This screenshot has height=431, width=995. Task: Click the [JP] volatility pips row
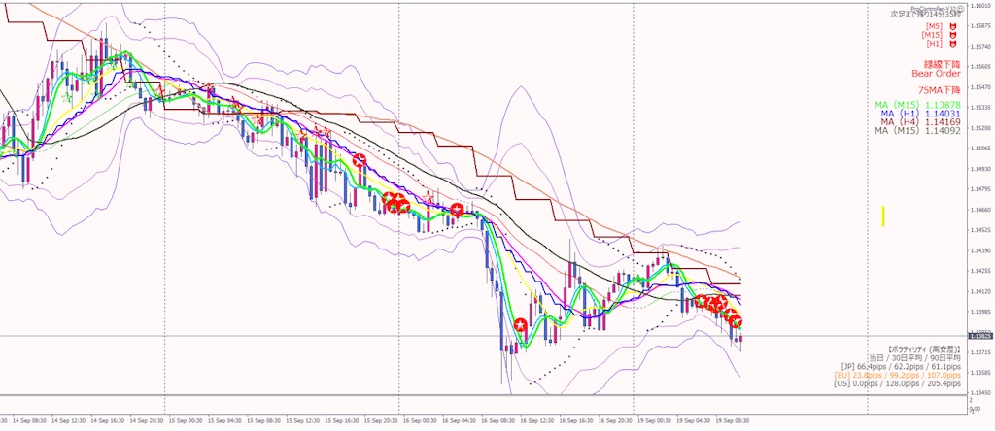click(902, 366)
